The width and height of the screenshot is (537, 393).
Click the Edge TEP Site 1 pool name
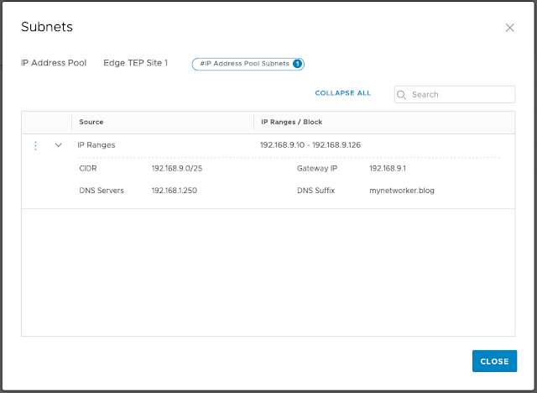click(x=135, y=63)
